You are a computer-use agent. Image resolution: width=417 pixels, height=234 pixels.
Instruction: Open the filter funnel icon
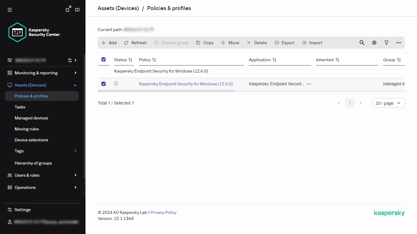(x=386, y=43)
